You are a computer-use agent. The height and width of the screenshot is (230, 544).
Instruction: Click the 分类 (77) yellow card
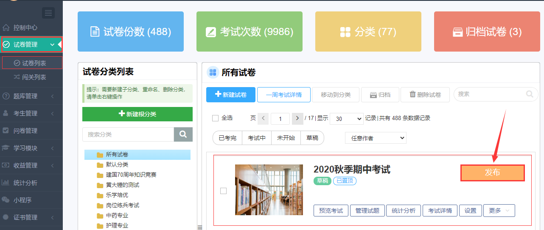coord(368,32)
